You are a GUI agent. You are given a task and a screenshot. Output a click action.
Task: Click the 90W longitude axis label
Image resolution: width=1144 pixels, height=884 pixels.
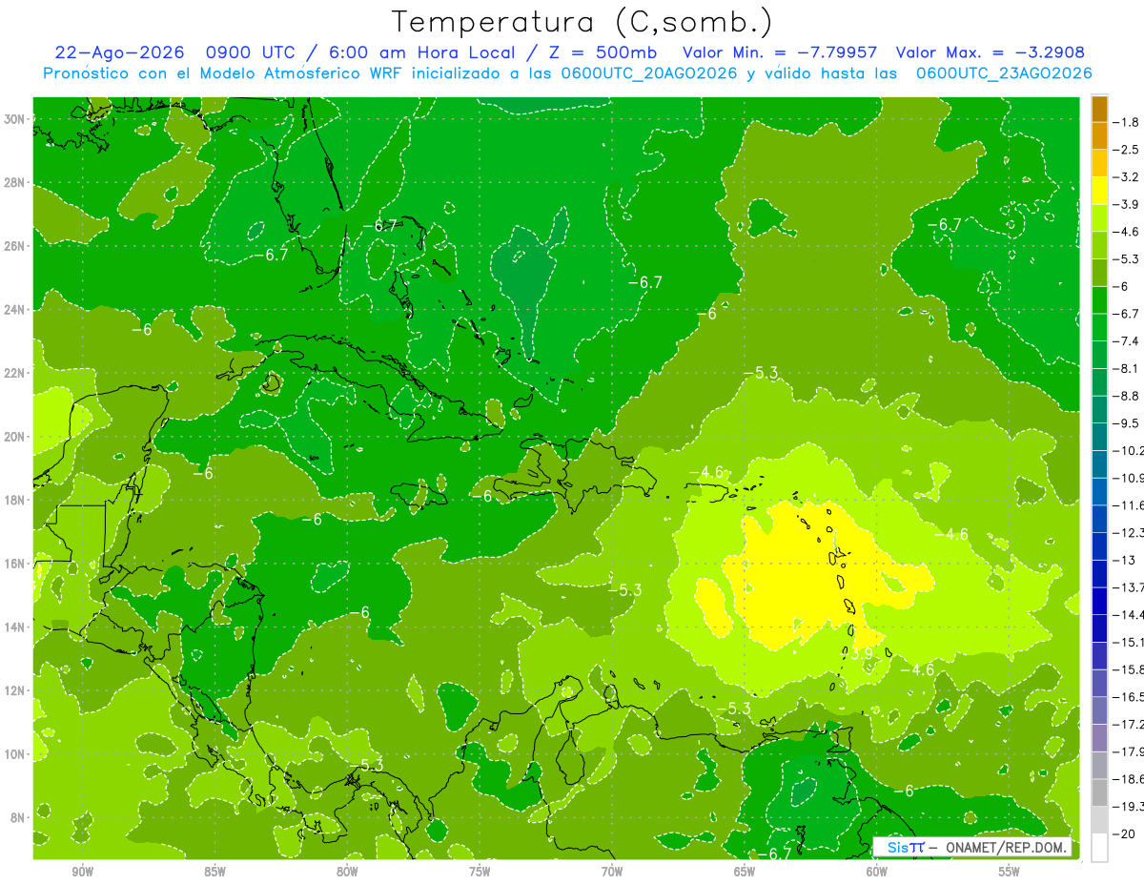coord(82,872)
